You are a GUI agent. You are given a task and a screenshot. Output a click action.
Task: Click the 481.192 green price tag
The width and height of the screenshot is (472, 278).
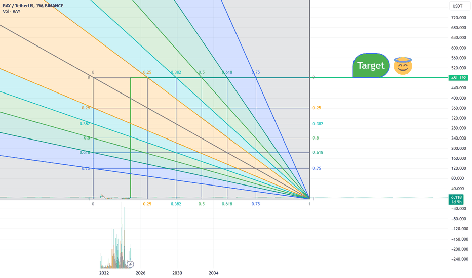[458, 78]
